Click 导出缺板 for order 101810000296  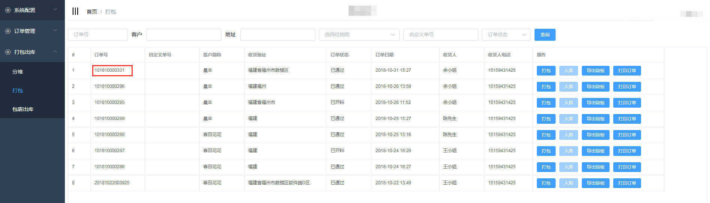(x=596, y=87)
